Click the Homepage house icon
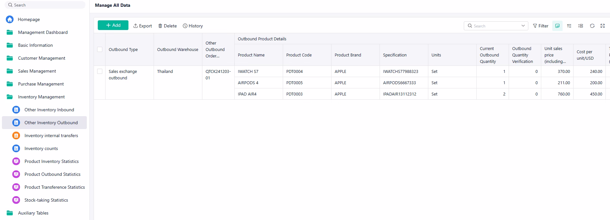 click(x=10, y=19)
